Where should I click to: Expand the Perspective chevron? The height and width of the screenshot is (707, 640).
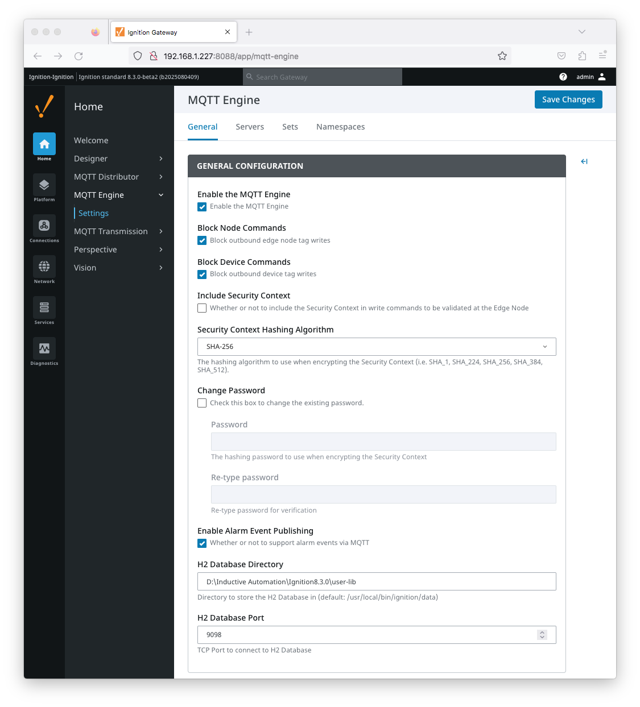point(161,249)
